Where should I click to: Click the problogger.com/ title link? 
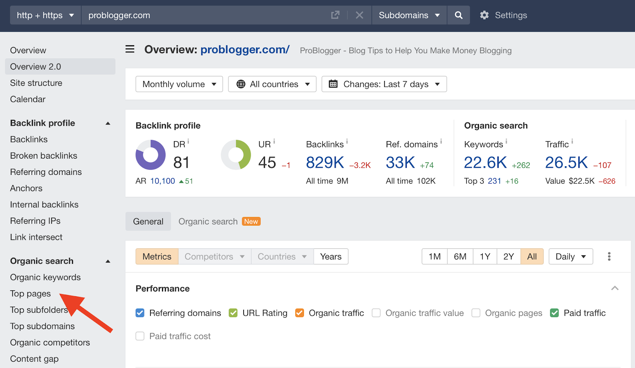tap(245, 50)
